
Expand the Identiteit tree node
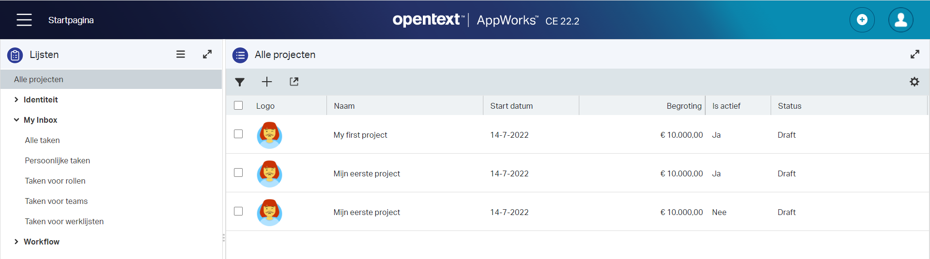coord(16,100)
